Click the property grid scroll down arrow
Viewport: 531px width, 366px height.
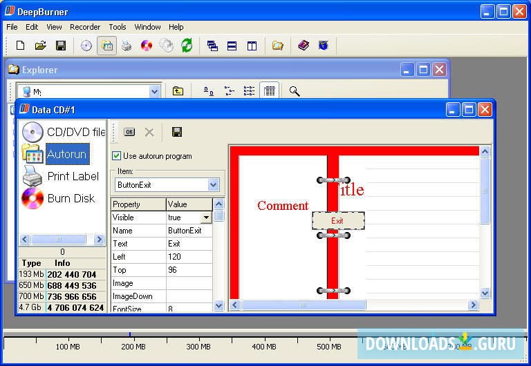click(x=218, y=306)
